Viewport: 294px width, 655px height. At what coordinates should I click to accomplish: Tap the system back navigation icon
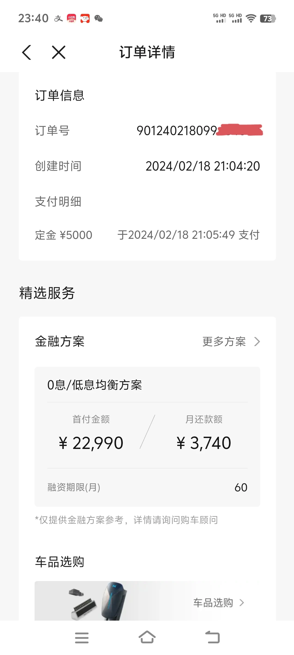click(x=212, y=637)
